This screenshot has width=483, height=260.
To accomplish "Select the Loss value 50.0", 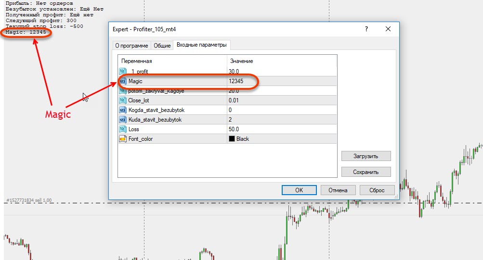I will tap(234, 129).
